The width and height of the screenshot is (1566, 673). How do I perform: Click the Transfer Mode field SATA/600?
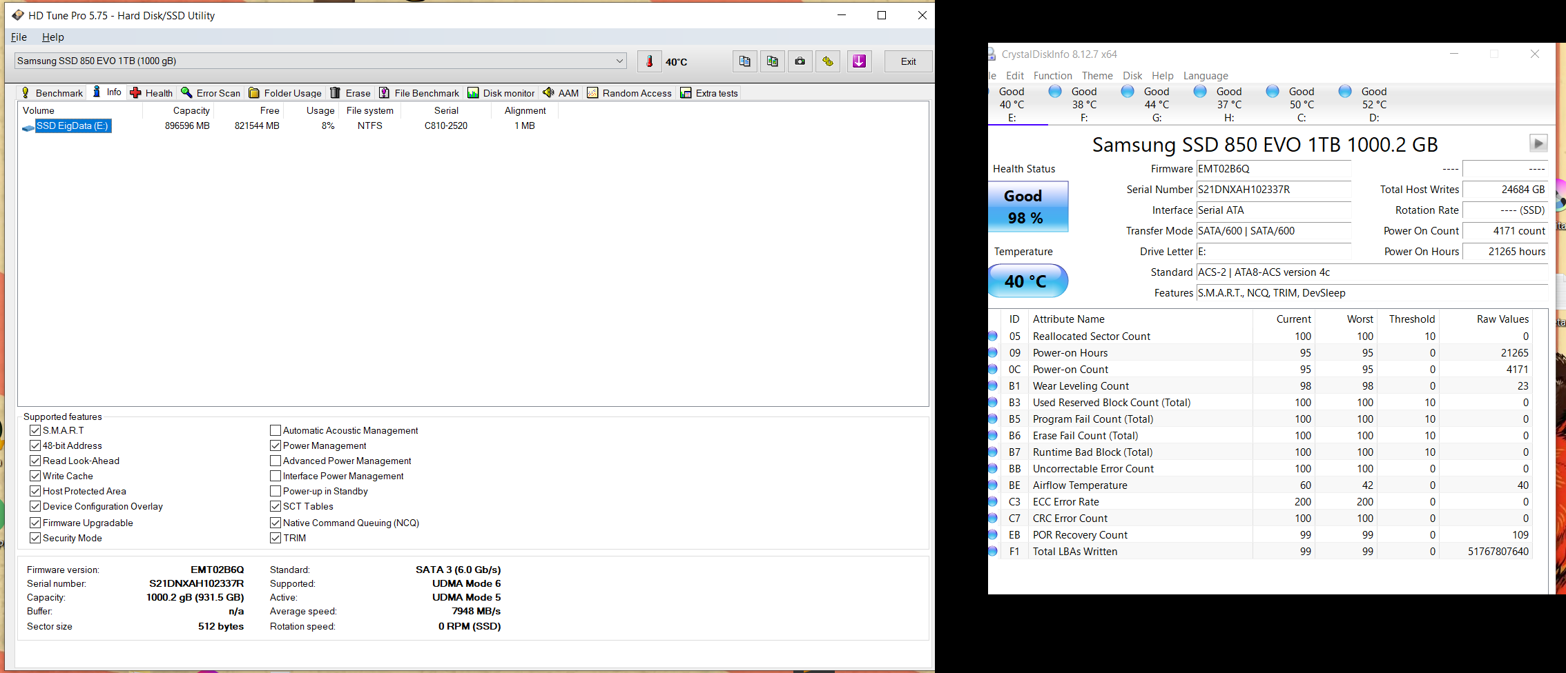click(x=1273, y=231)
